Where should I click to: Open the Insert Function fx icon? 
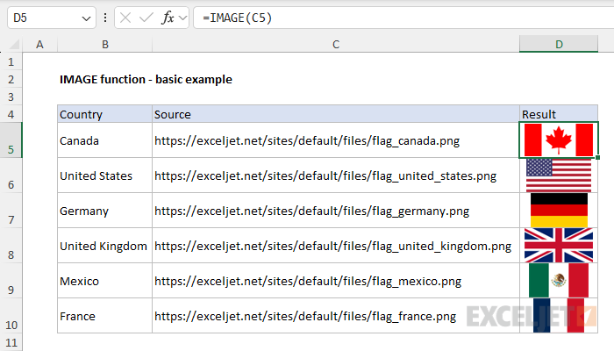[x=168, y=18]
